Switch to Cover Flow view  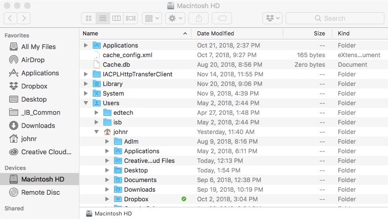[x=131, y=18]
